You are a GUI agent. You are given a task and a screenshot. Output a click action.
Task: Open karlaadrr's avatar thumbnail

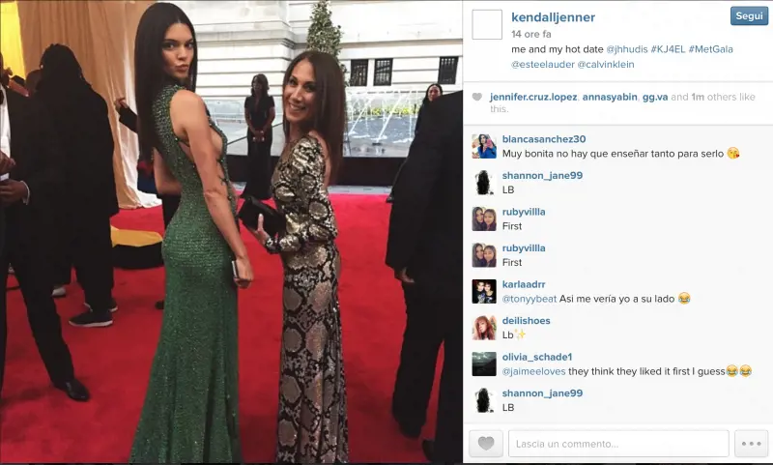pos(484,291)
